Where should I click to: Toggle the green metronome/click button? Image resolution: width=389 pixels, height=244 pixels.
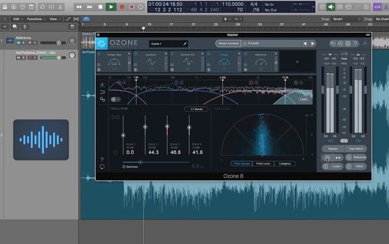point(331,7)
